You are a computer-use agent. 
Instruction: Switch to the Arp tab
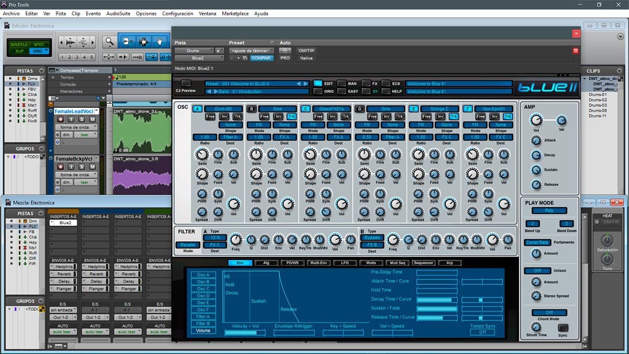[449, 263]
